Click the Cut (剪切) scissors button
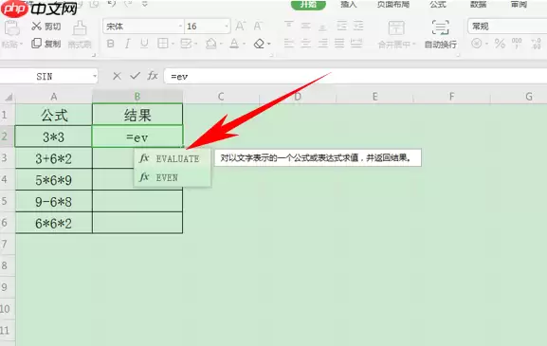The image size is (547, 346). coord(46,27)
